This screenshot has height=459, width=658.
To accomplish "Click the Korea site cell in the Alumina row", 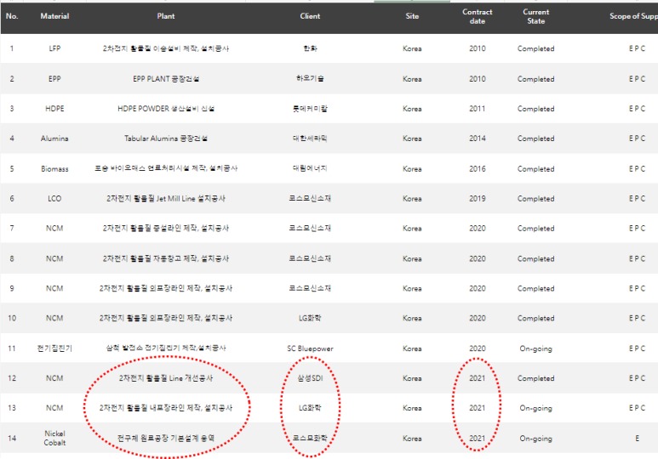I will tap(412, 139).
